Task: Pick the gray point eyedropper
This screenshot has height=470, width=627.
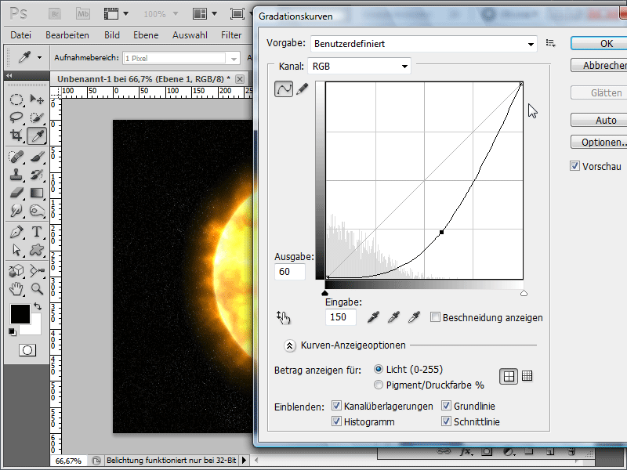Action: pos(394,317)
